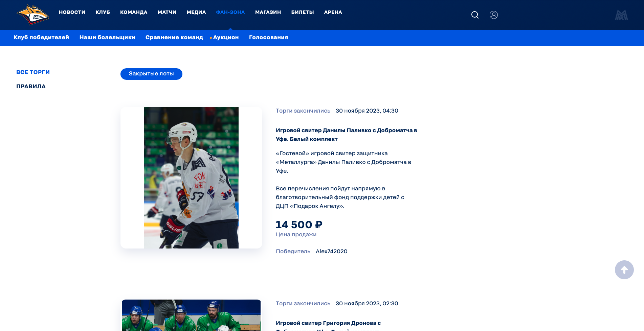Click the scroll-to-top arrow button
The width and height of the screenshot is (644, 331).
[624, 270]
